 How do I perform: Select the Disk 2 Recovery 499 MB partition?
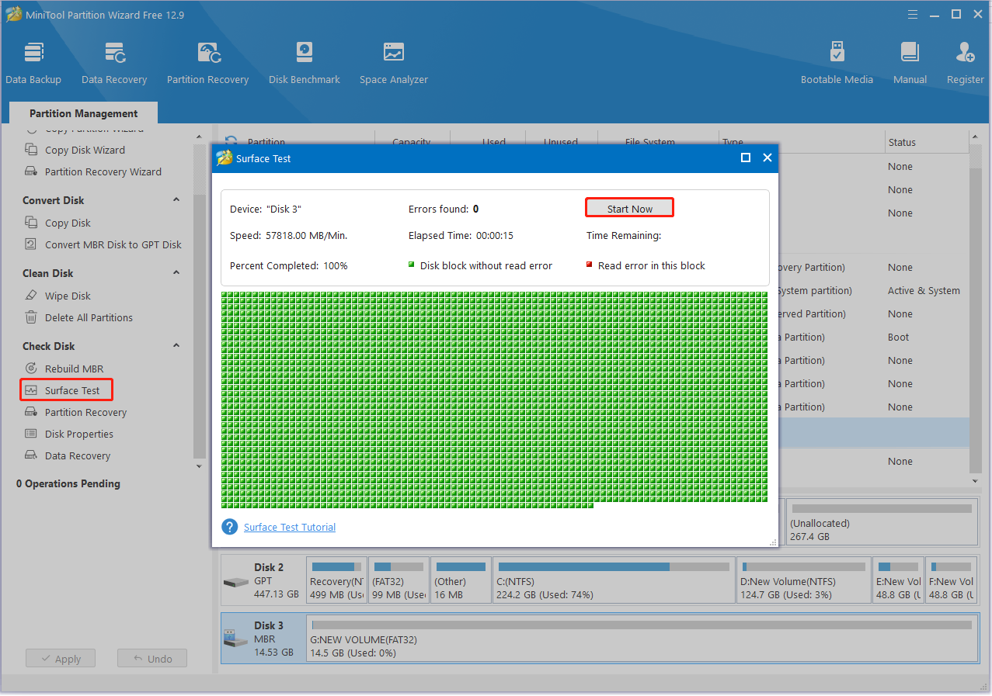(337, 580)
